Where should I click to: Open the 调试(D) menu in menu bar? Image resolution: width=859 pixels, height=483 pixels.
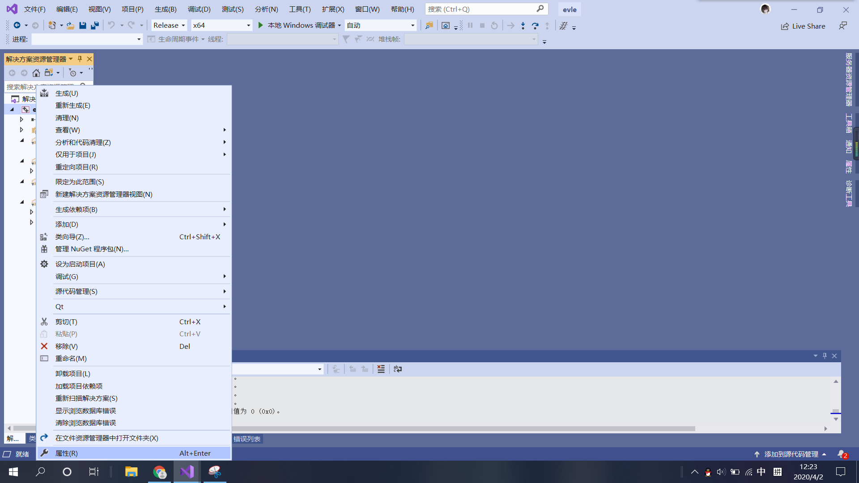click(x=199, y=9)
